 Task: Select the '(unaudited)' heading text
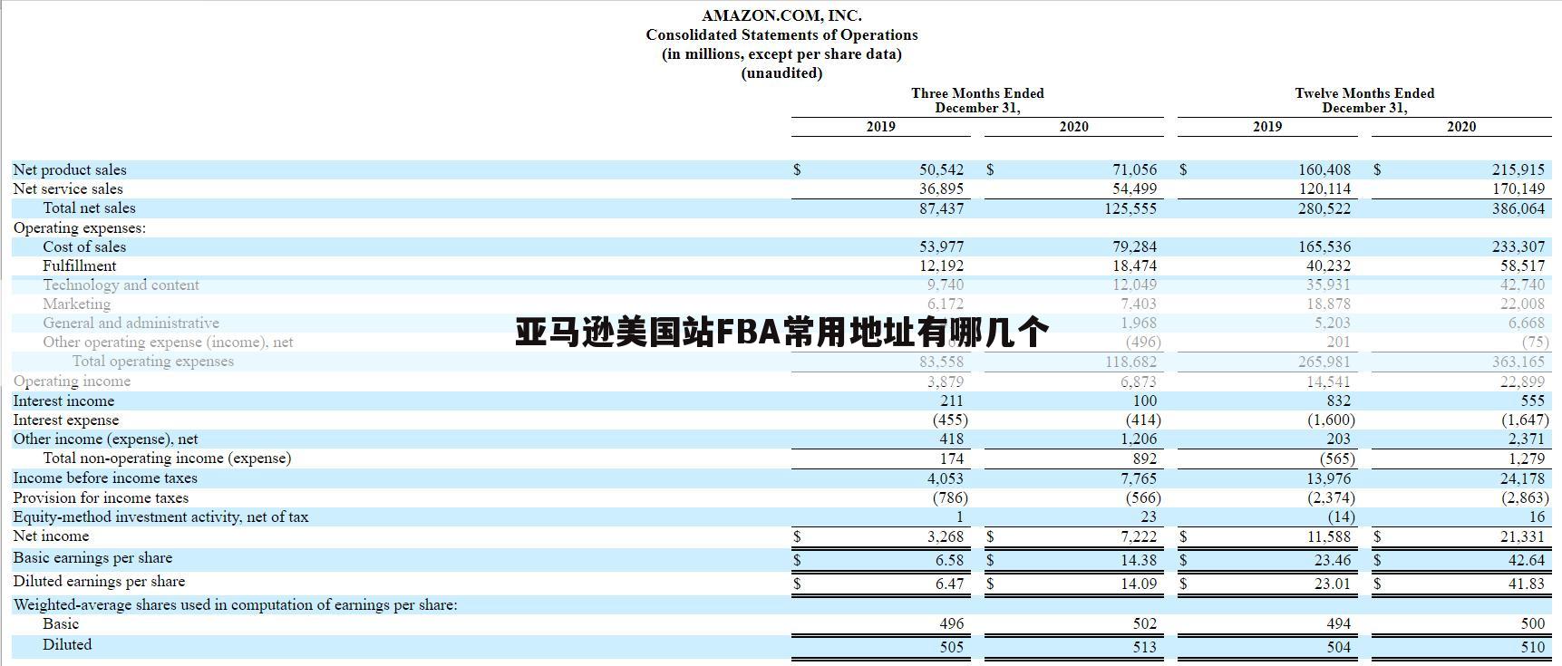781,73
